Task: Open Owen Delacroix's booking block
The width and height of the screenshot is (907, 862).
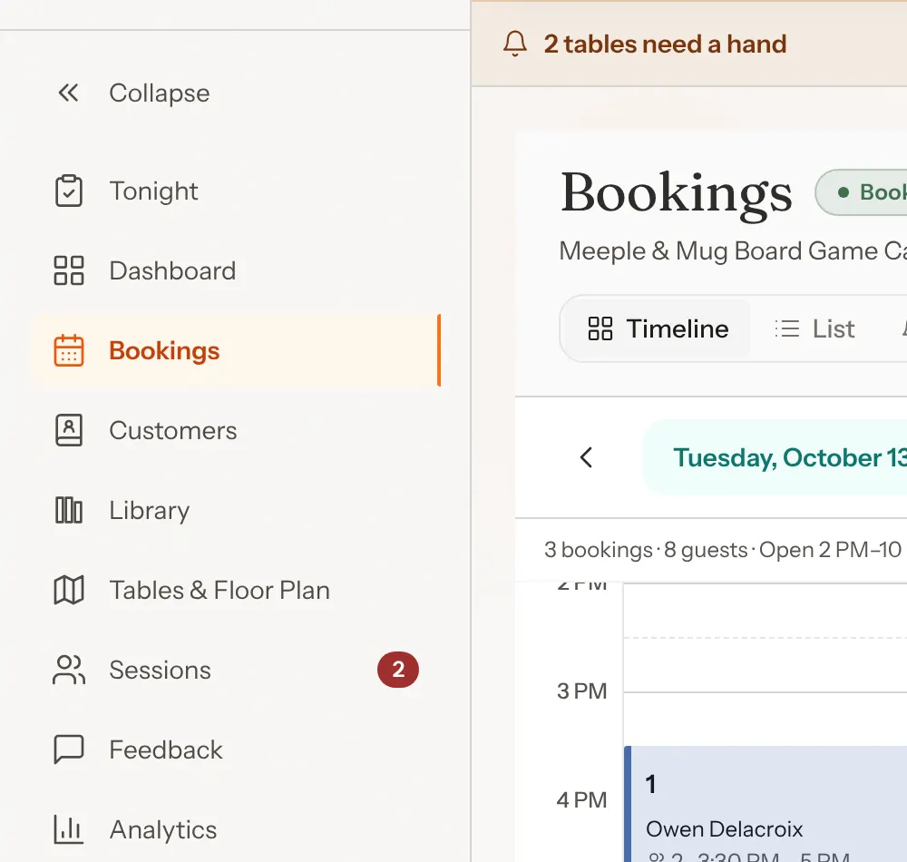Action: pos(766,804)
